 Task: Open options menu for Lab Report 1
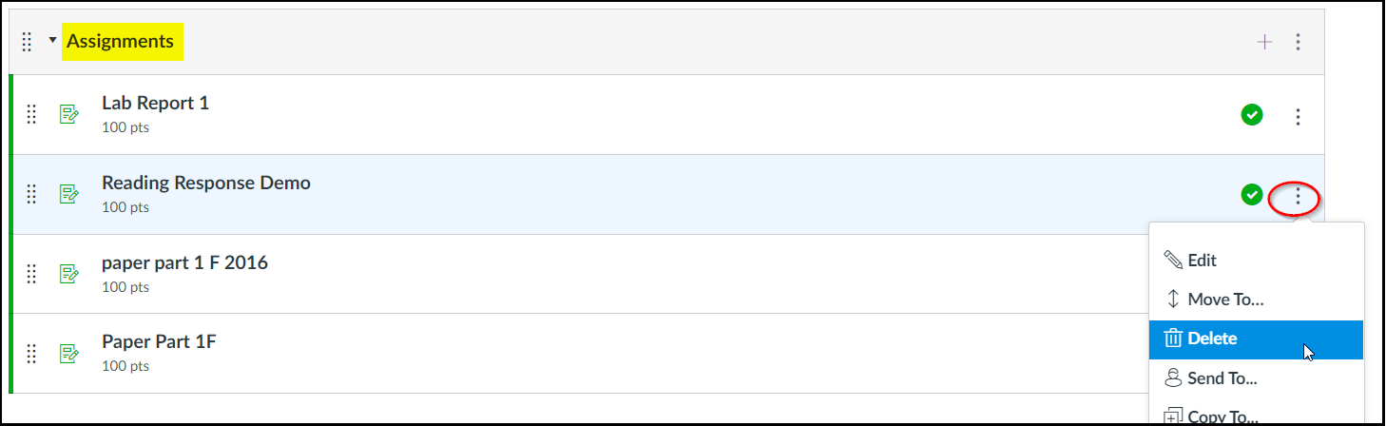pos(1299,116)
